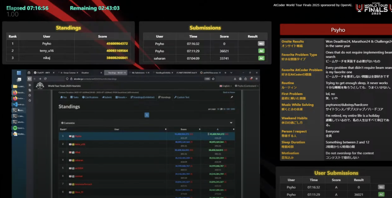The height and width of the screenshot is (198, 392).
Task: Open the terry_u16 user link in browser standings
Action: tap(80, 144)
